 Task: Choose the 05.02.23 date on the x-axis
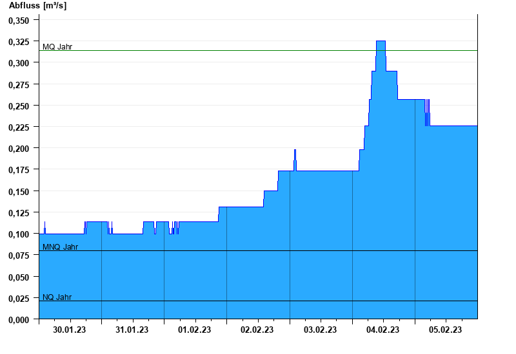446,330
